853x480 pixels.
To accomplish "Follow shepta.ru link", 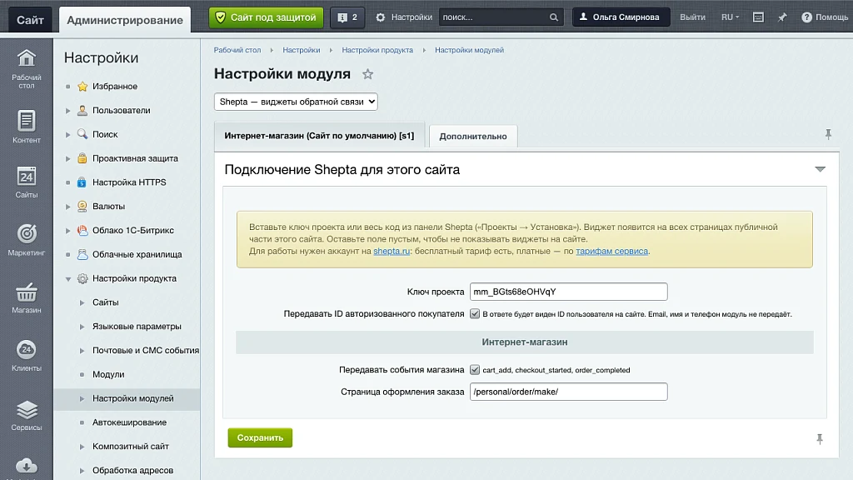I will [392, 251].
